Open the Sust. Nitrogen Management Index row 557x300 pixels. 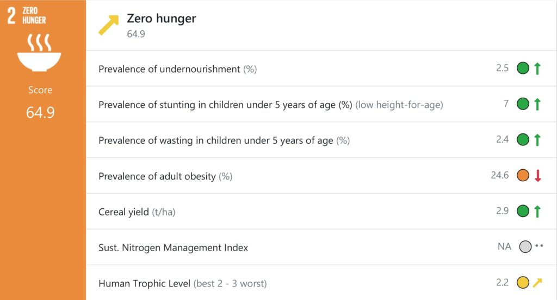(321, 247)
